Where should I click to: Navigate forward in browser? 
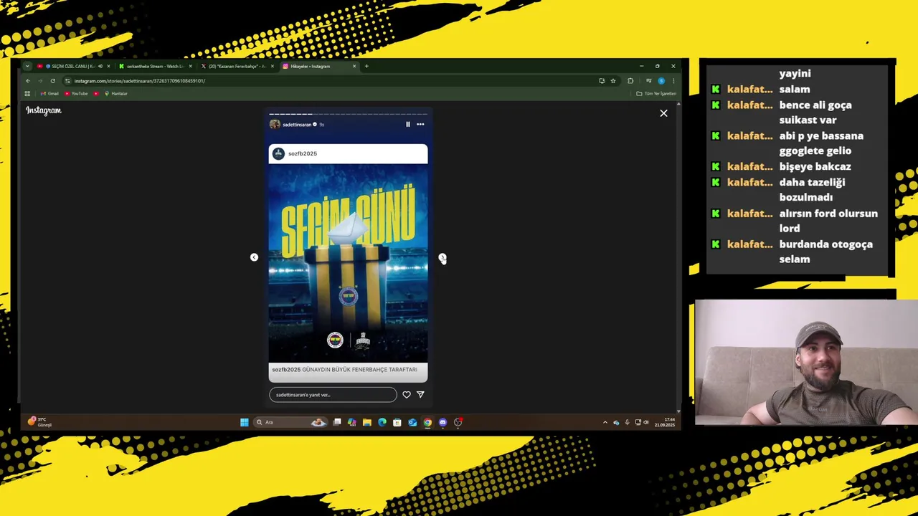coord(40,81)
